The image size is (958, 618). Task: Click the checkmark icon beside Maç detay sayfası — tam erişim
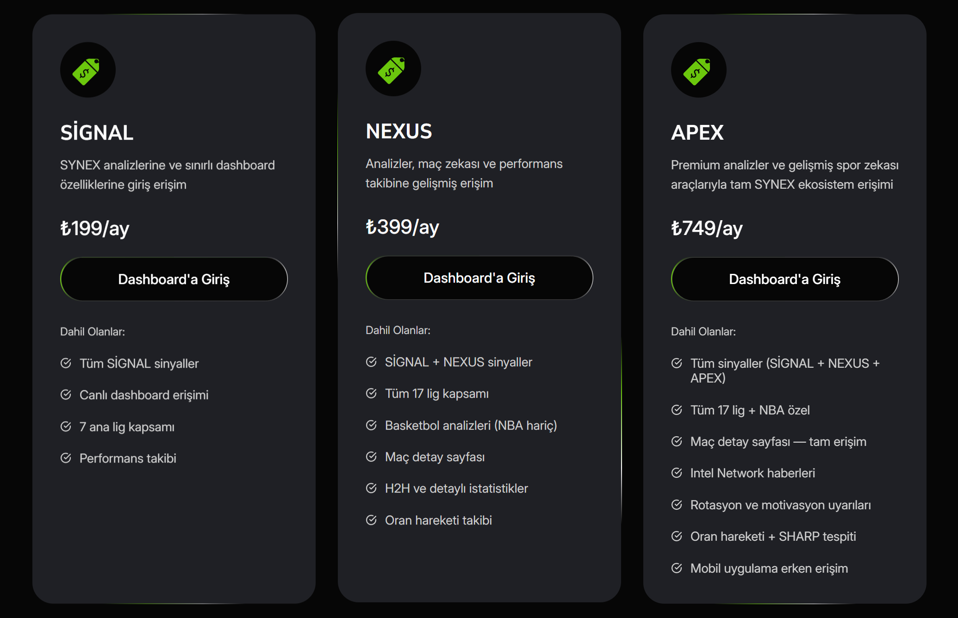677,441
